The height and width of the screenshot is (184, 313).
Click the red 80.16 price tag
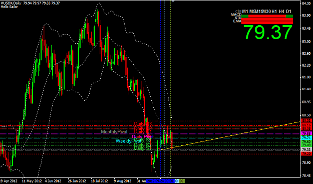(x=306, y=125)
